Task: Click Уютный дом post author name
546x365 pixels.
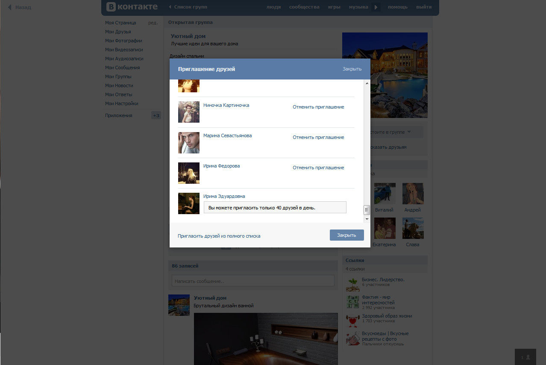Action: 210,298
